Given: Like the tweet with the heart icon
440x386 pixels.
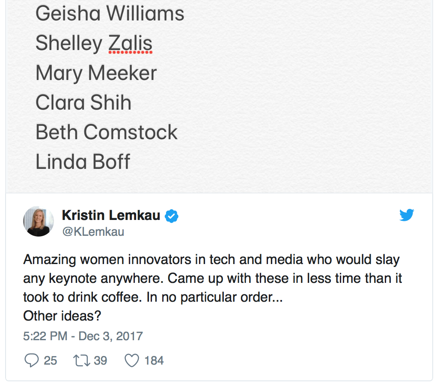Looking at the screenshot, I should [x=131, y=360].
